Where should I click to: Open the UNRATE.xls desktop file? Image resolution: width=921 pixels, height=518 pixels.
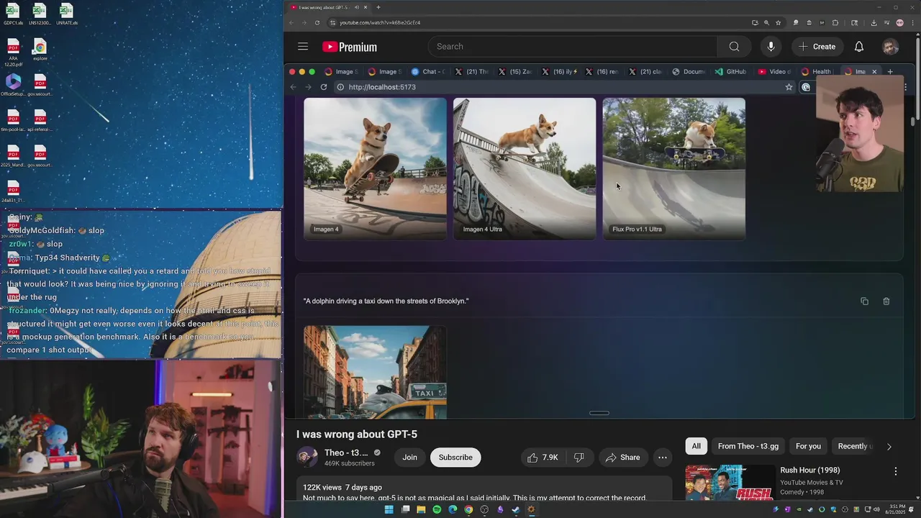point(66,14)
